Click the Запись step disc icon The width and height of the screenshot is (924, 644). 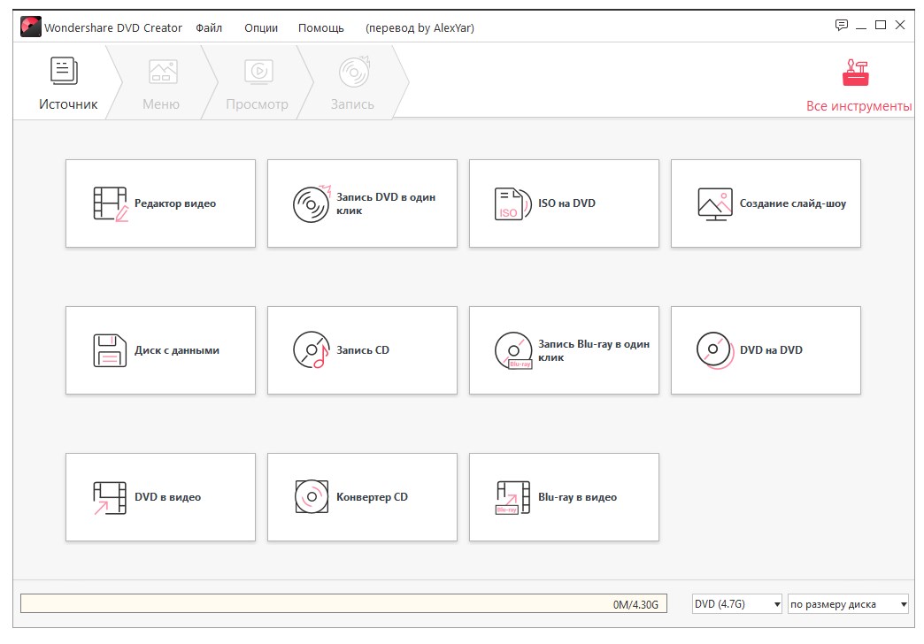(x=354, y=72)
